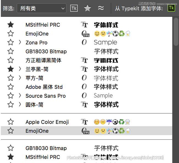Click TrueType icon for MStiffHei PRC top row
This screenshot has width=179, height=163.
click(85, 25)
